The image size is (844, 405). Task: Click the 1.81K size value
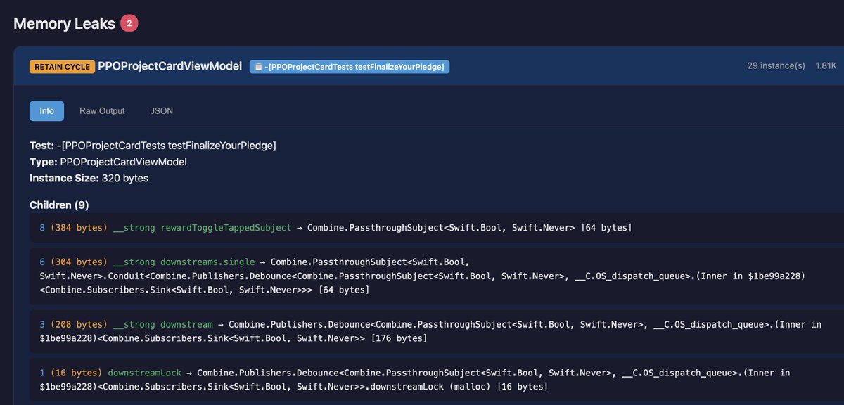point(826,66)
